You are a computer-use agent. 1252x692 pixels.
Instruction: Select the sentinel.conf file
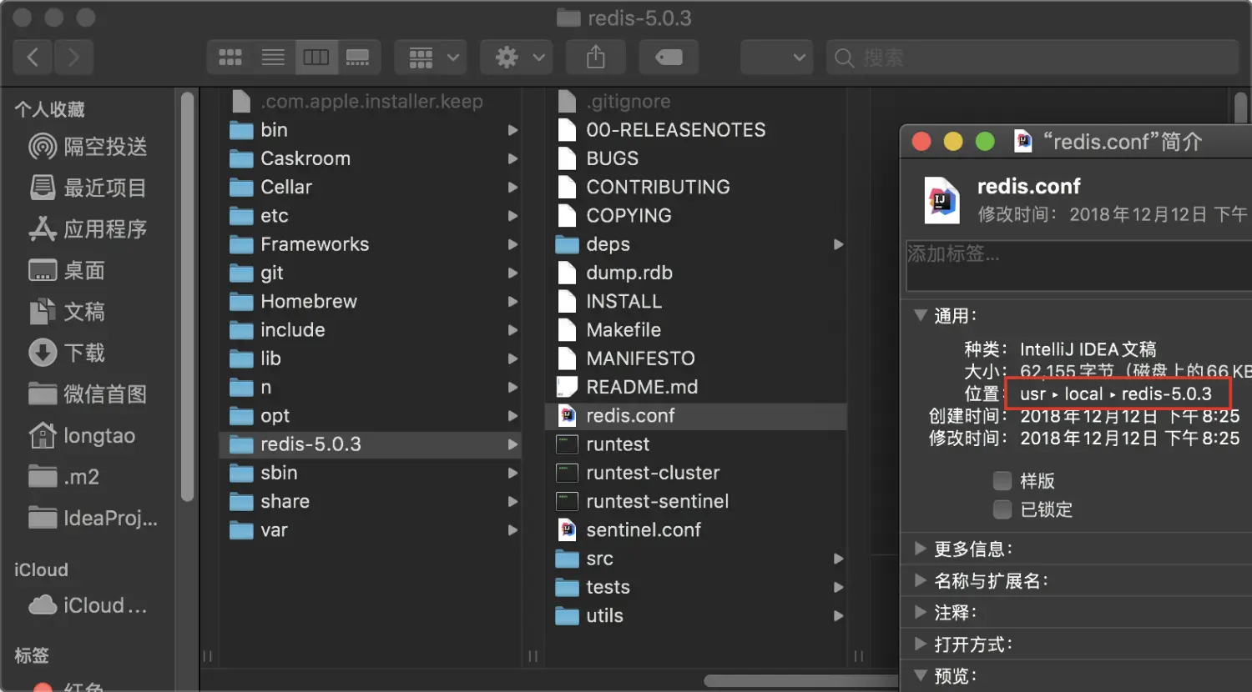pos(696,529)
